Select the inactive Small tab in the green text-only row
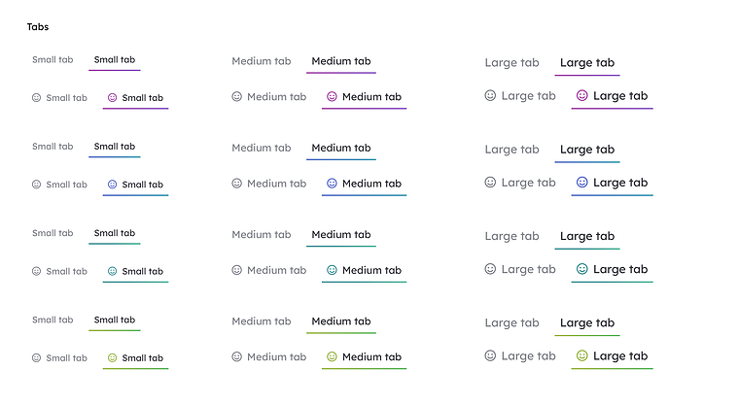Viewport: 738px width, 404px height. [53, 320]
